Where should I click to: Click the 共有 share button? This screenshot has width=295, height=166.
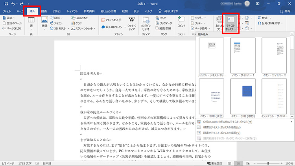285,11
